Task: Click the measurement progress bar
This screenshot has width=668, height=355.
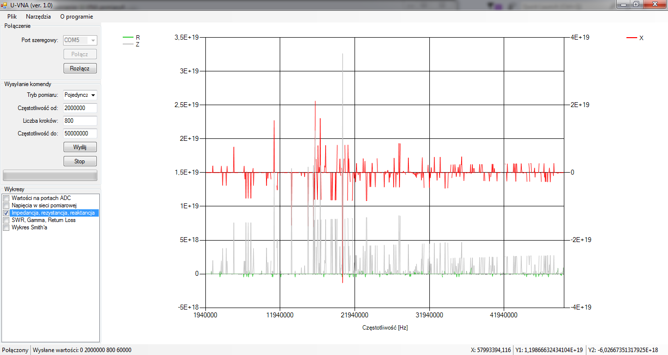Action: (x=50, y=175)
